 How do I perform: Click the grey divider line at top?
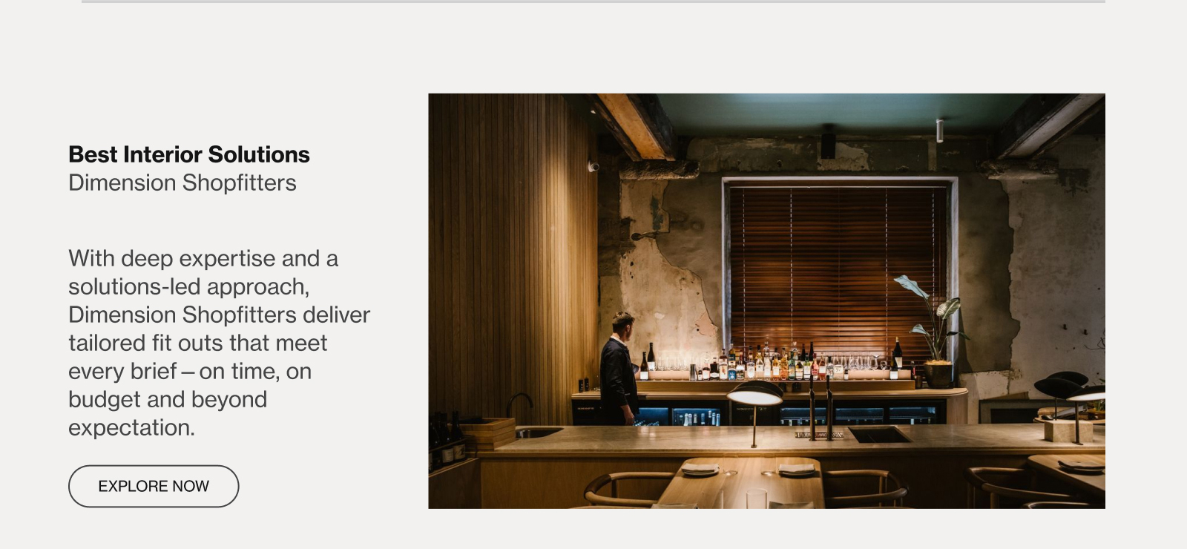tap(593, 1)
